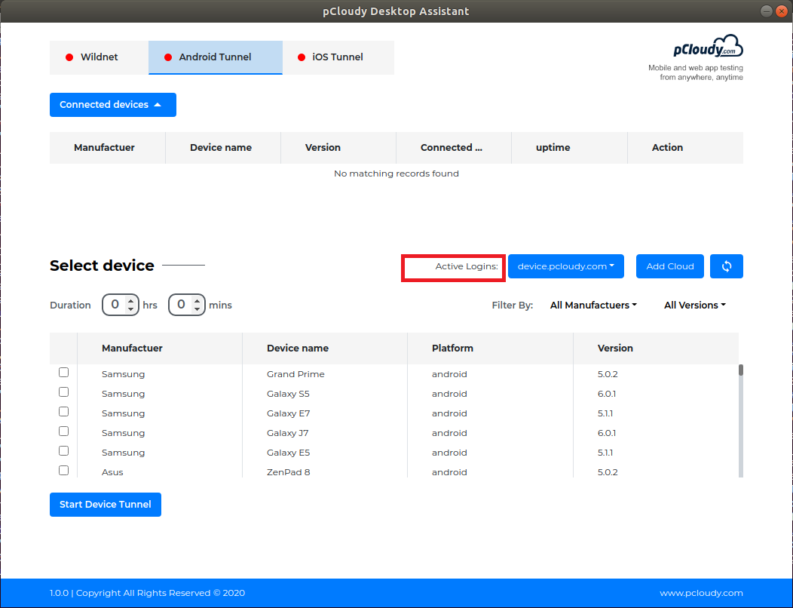This screenshot has width=793, height=608.
Task: Click the refresh sync icon button
Action: coord(726,266)
